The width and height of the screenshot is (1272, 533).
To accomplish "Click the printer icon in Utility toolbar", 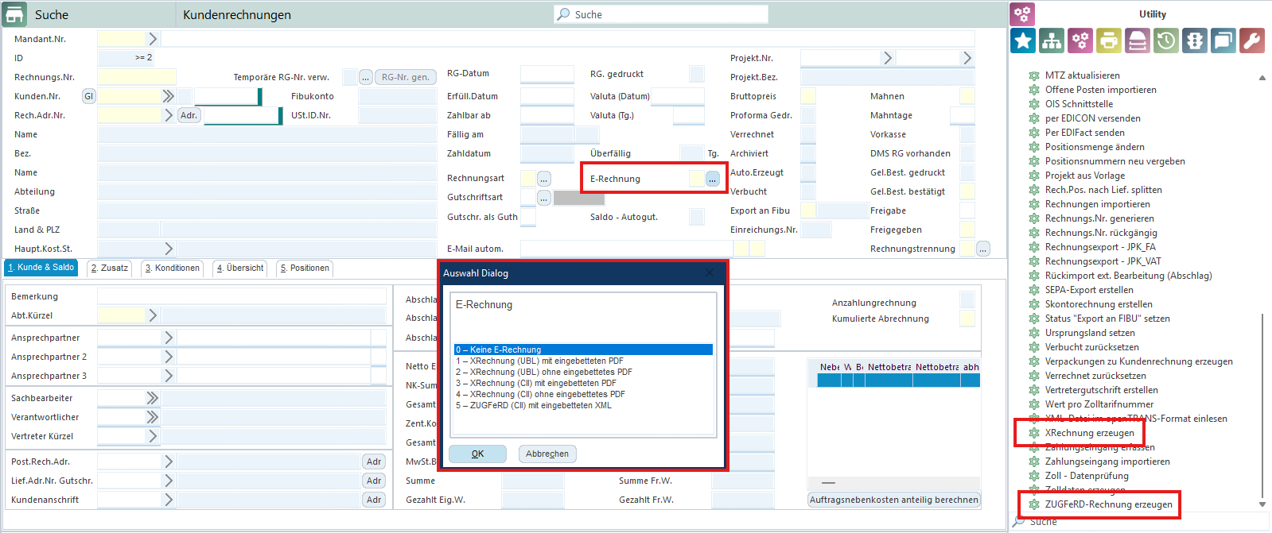I will coord(1109,41).
